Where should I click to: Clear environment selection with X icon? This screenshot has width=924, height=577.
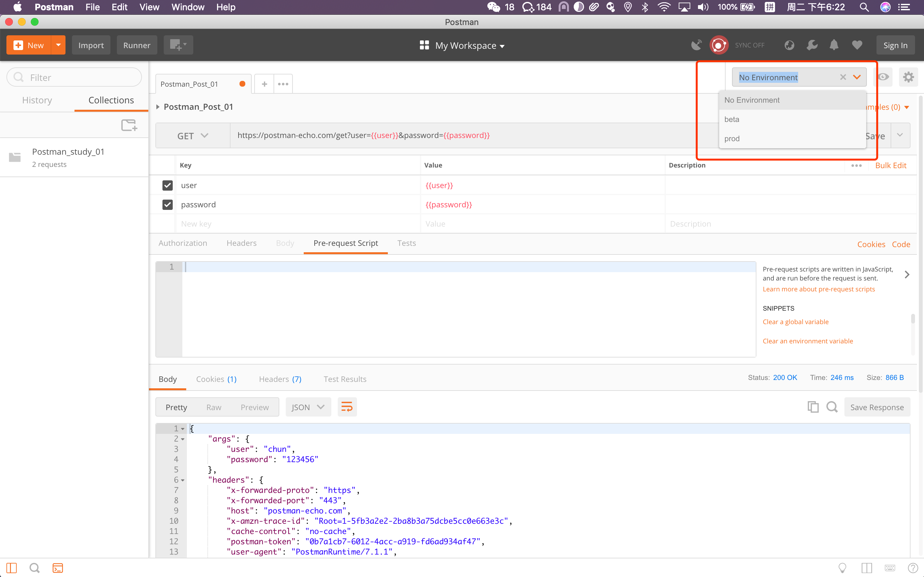[x=843, y=77]
